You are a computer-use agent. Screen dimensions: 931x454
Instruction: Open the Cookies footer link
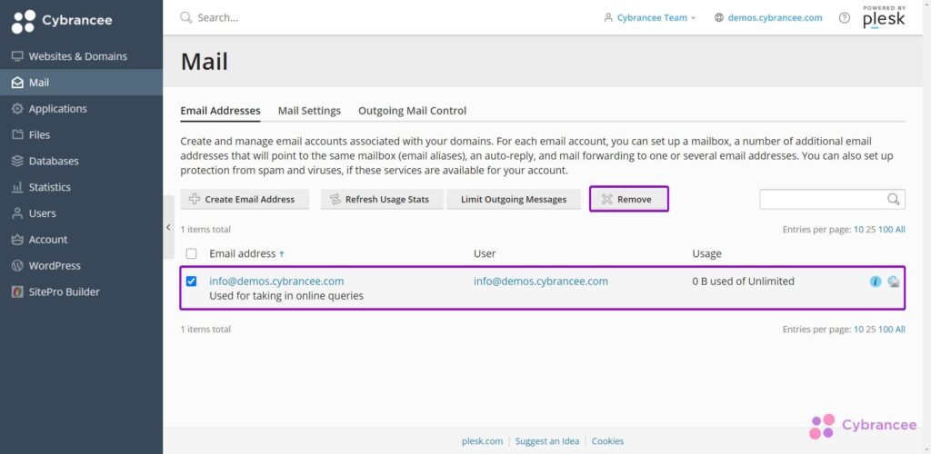tap(607, 441)
